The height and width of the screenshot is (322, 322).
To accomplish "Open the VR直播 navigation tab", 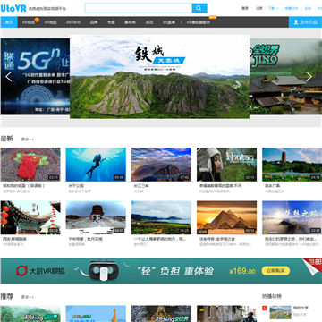I will tap(169, 22).
